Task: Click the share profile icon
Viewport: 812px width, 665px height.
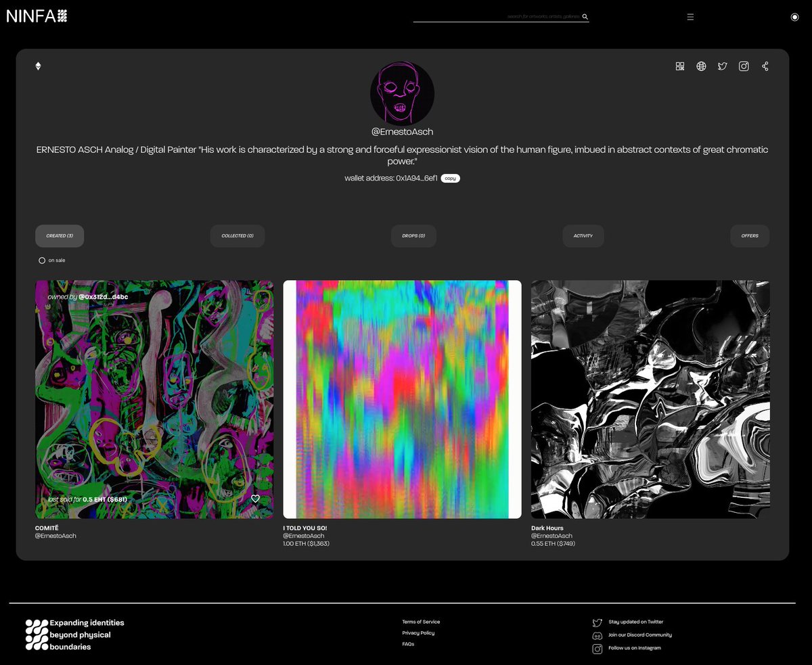Action: pyautogui.click(x=765, y=66)
